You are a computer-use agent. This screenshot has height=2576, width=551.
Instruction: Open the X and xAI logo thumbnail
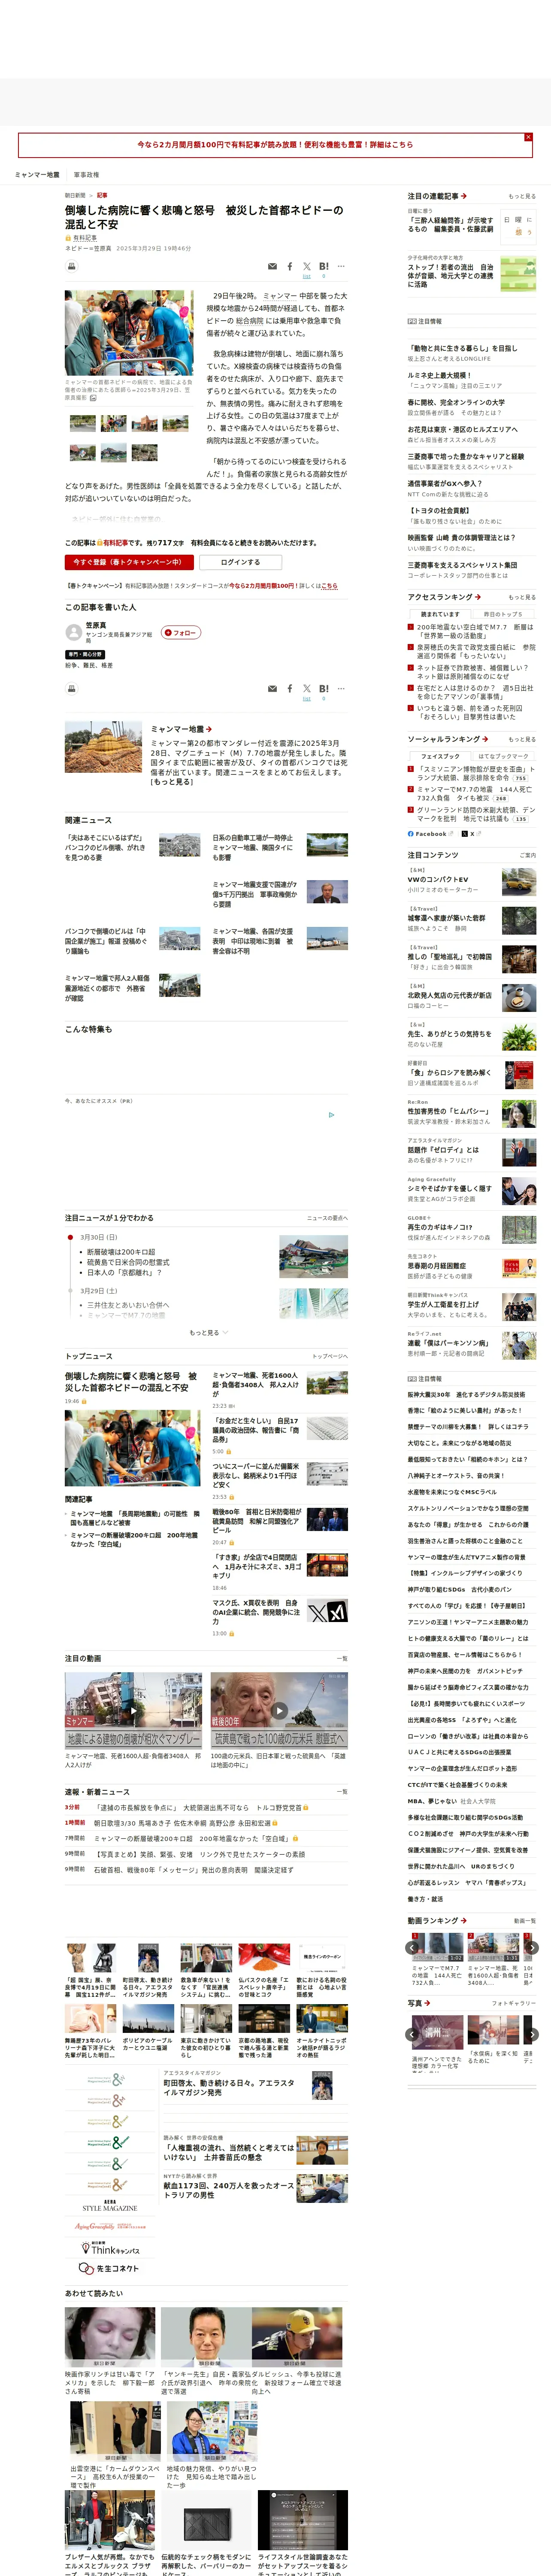click(x=327, y=1611)
